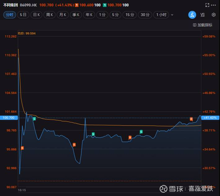Click the blue indicator function icon

click(192, 15)
